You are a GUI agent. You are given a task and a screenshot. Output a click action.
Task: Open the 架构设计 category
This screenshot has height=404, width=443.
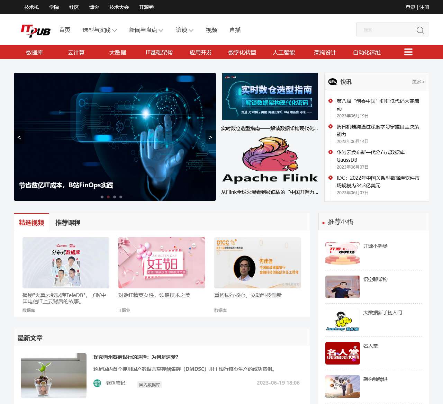click(x=325, y=52)
